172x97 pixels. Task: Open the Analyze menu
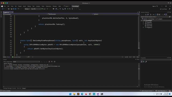38,6
